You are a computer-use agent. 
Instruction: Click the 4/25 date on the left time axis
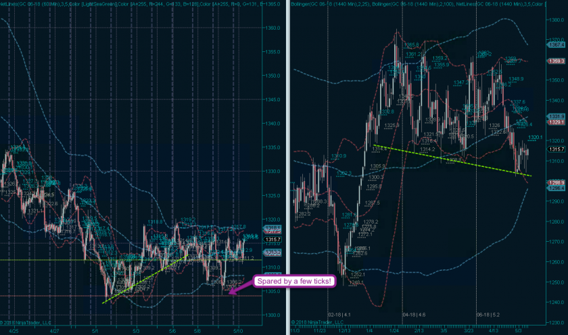[x=14, y=331]
